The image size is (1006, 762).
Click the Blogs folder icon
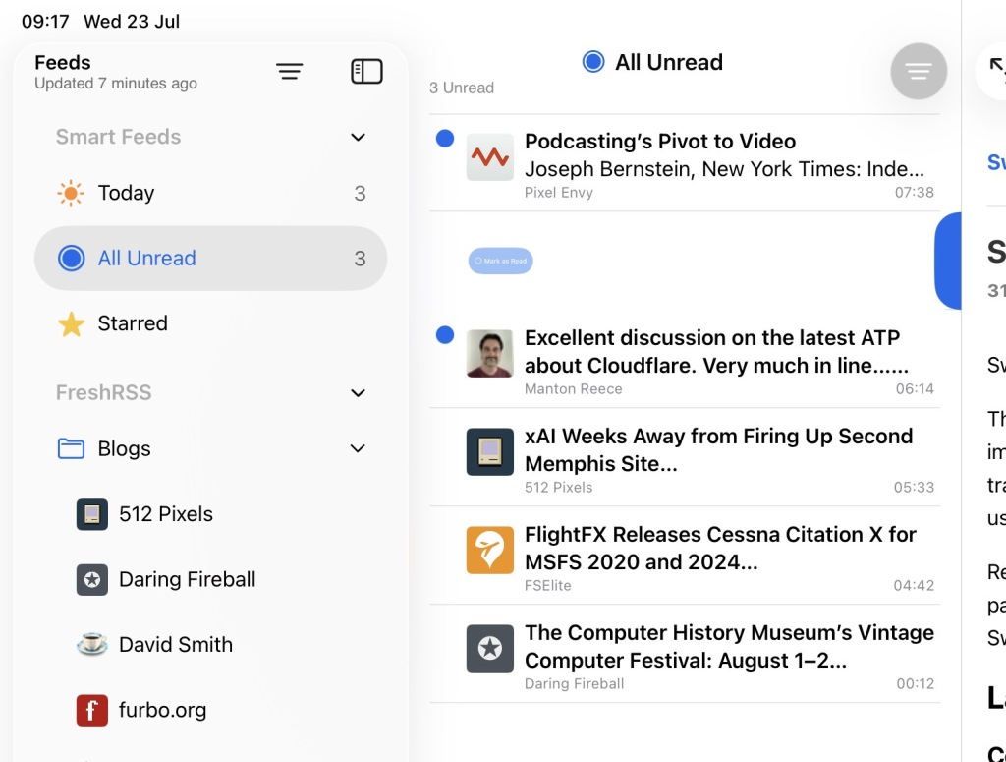coord(71,448)
